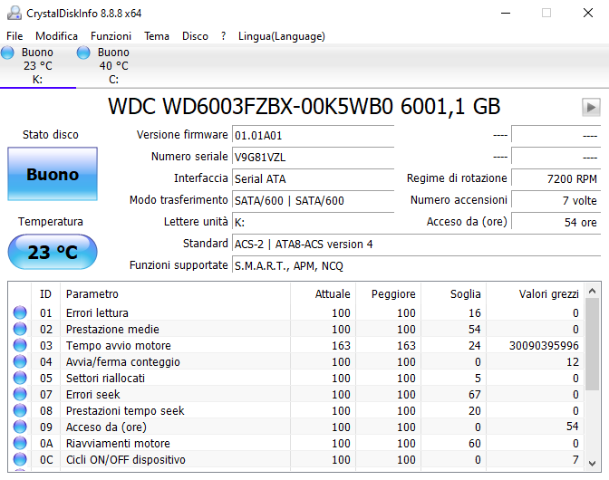Click the Lettere unità field K:
609x480 pixels.
[313, 223]
